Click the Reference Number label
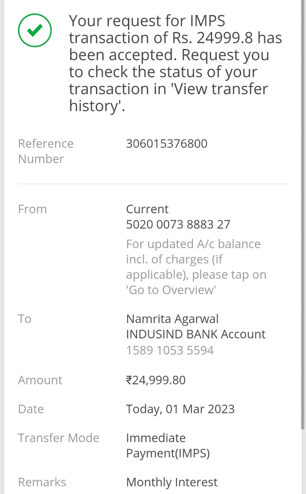This screenshot has width=306, height=494. click(x=46, y=151)
